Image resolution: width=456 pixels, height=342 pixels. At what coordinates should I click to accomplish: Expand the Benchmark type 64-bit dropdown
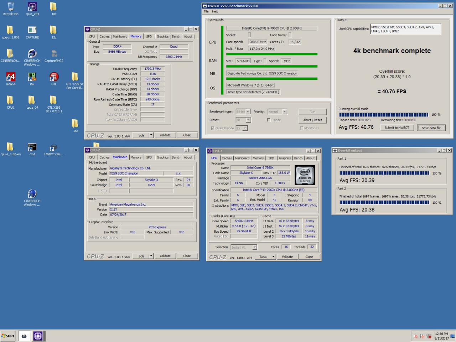[x=243, y=112]
